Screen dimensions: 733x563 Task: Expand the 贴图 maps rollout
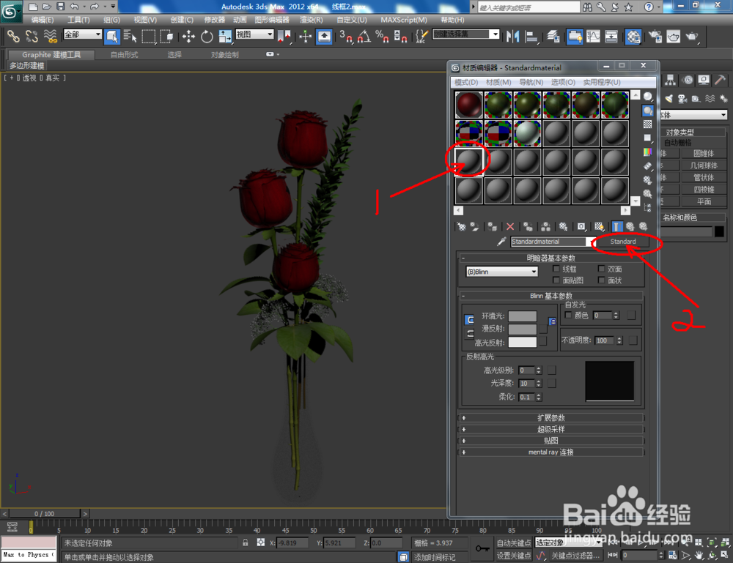[x=550, y=440]
